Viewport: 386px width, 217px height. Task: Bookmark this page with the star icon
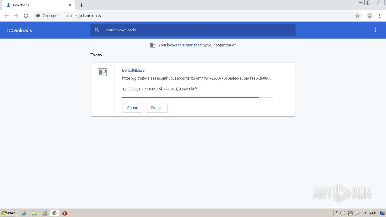pyautogui.click(x=358, y=16)
